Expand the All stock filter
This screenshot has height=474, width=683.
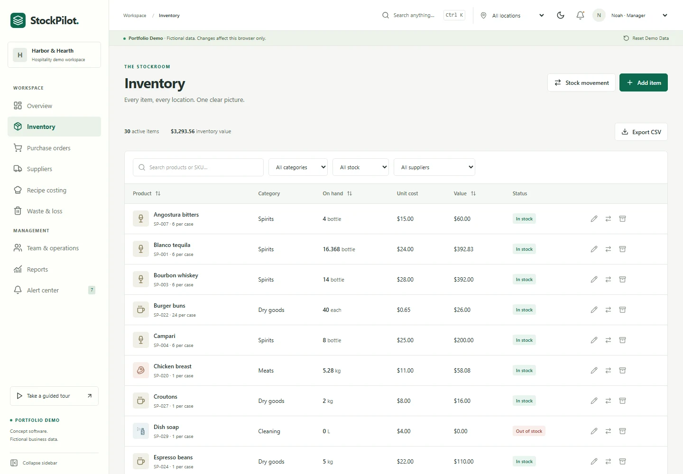[361, 167]
